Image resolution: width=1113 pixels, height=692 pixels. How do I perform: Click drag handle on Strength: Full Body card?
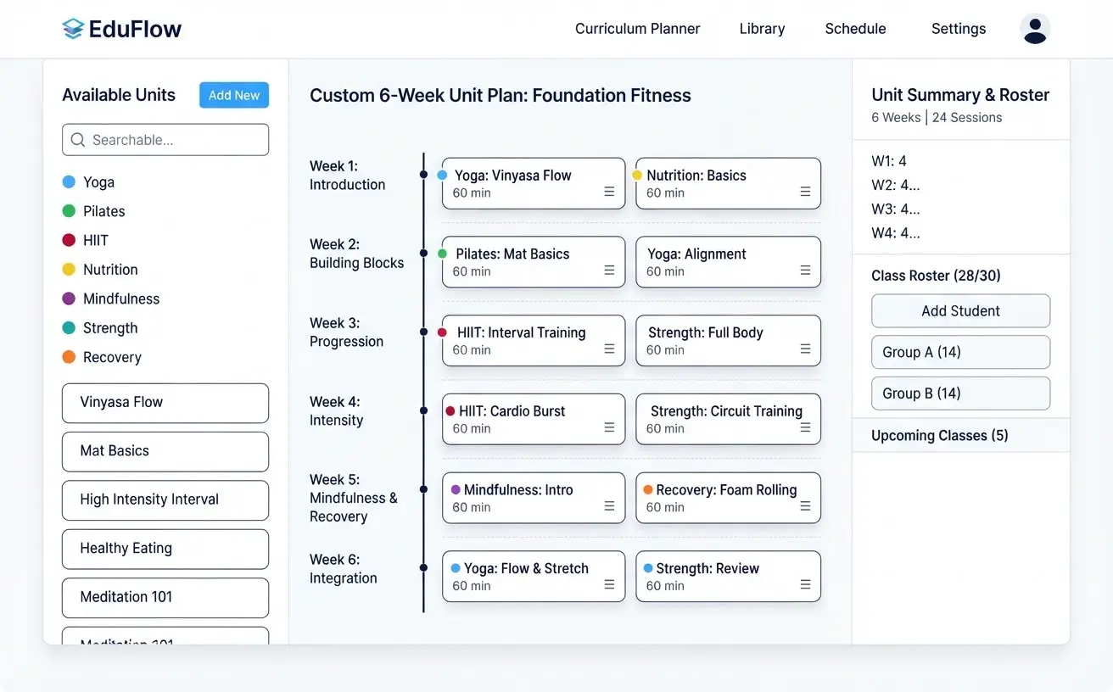805,349
